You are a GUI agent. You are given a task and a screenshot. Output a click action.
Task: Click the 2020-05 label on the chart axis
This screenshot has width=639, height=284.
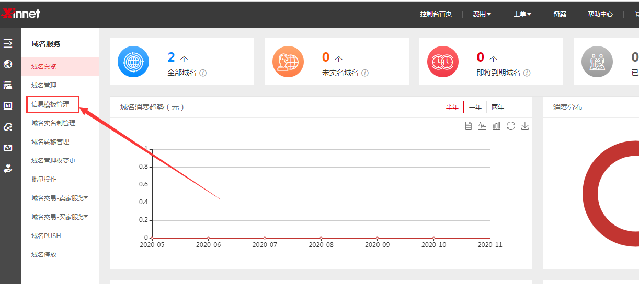(x=152, y=244)
